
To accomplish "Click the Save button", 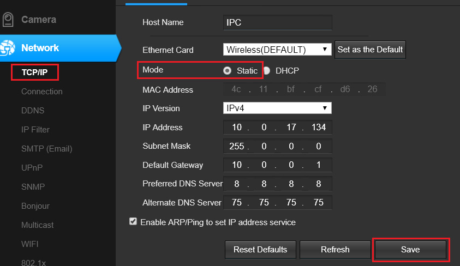I will pos(410,250).
